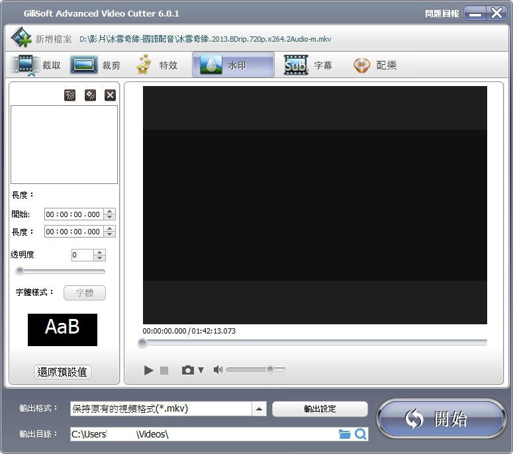The height and width of the screenshot is (454, 513).
Task: Increase the 開始 start time
Action: coord(110,211)
